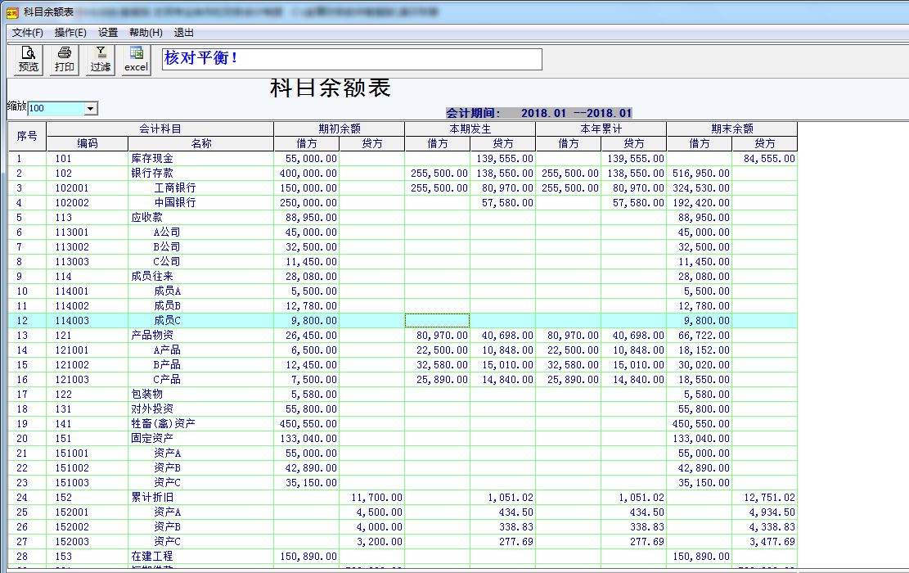Click code cell 151001
909x573 pixels.
point(88,453)
